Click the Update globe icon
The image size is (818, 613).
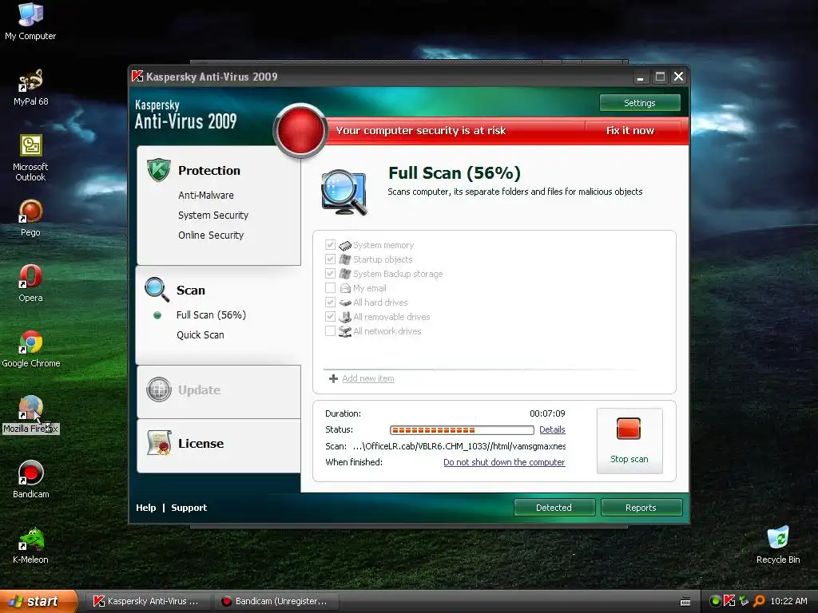159,390
